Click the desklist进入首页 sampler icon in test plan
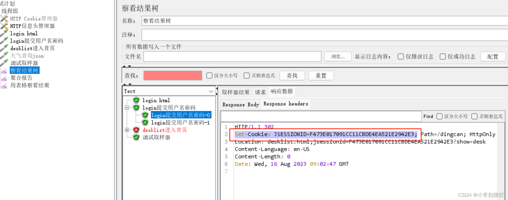Viewport: 508px width, 200px height. pyautogui.click(x=4, y=48)
